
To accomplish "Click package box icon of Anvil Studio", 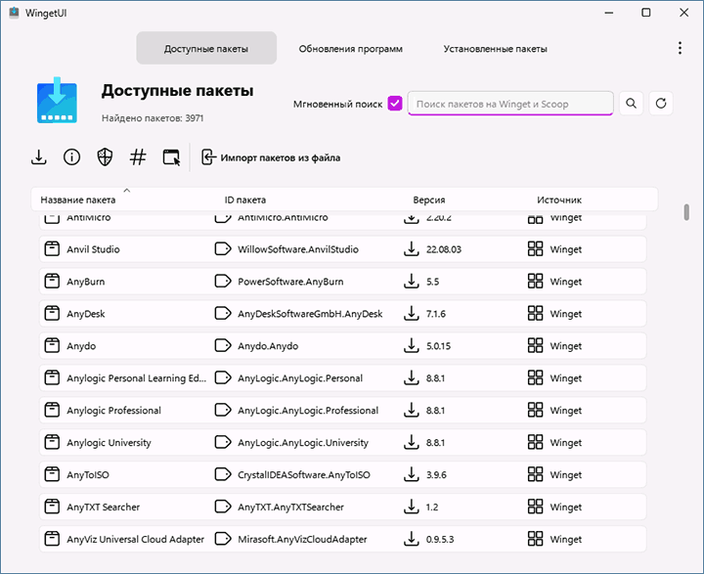I will pos(52,248).
